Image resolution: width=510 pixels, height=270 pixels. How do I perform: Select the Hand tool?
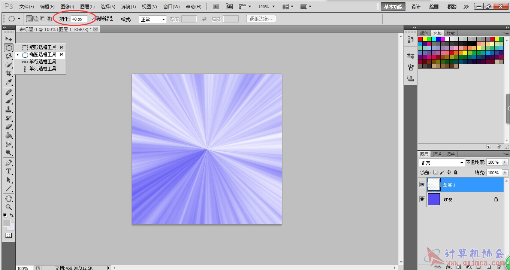tap(9, 198)
